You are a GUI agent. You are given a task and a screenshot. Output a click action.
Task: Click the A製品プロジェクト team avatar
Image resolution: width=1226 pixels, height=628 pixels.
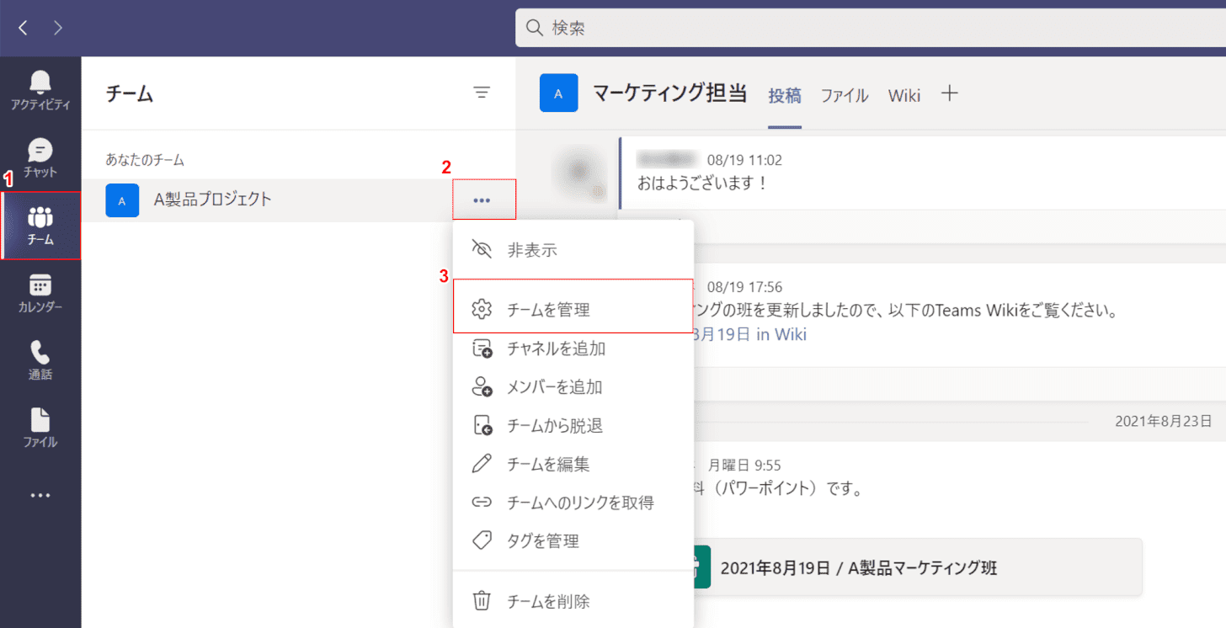(x=122, y=200)
